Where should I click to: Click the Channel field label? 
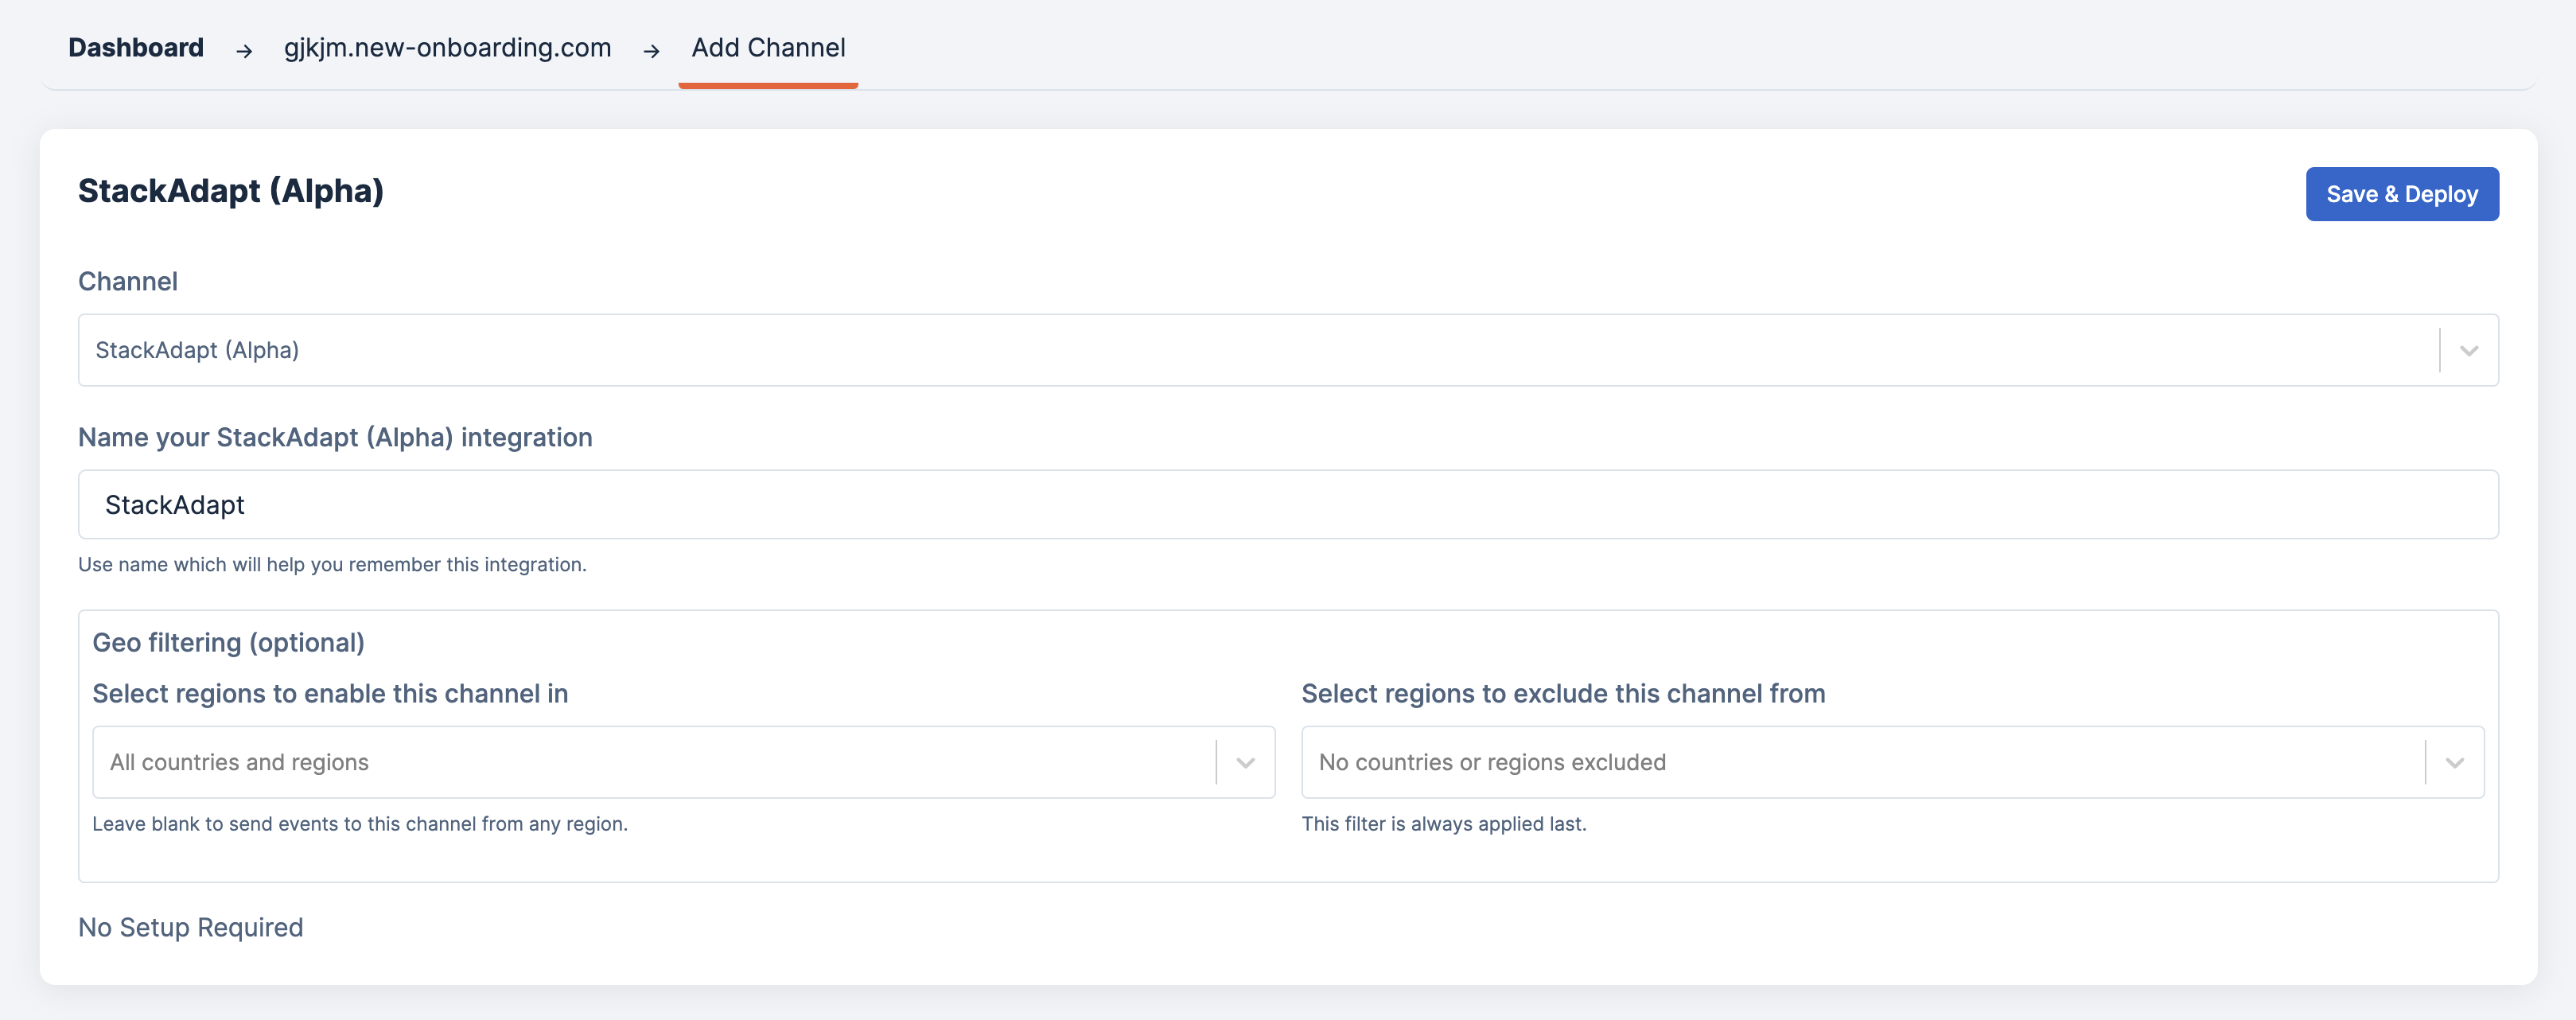(128, 282)
